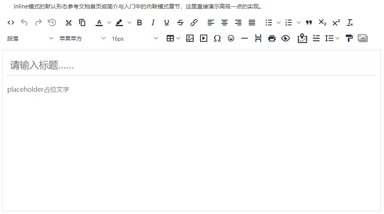Toggle underline formatting
This screenshot has height=214, width=384.
point(167,23)
